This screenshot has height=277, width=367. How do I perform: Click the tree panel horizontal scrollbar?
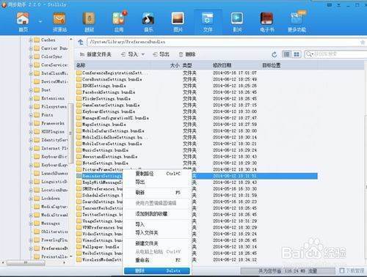click(x=26, y=263)
